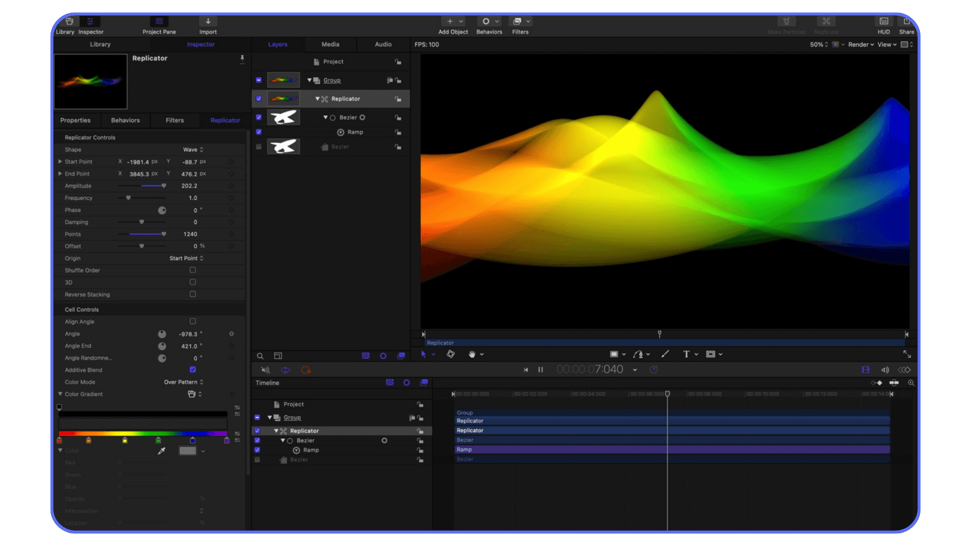Open the Origin dropdown set to Start Point

pos(186,258)
